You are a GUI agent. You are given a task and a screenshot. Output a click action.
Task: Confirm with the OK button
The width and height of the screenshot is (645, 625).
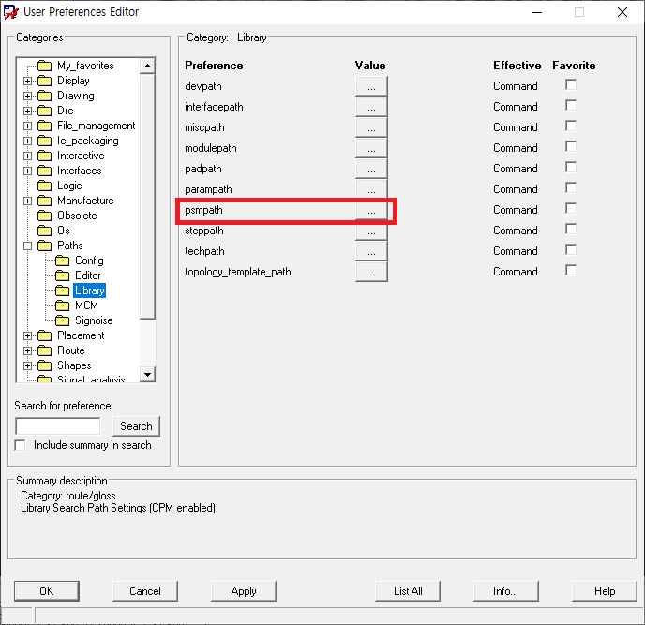pyautogui.click(x=47, y=591)
